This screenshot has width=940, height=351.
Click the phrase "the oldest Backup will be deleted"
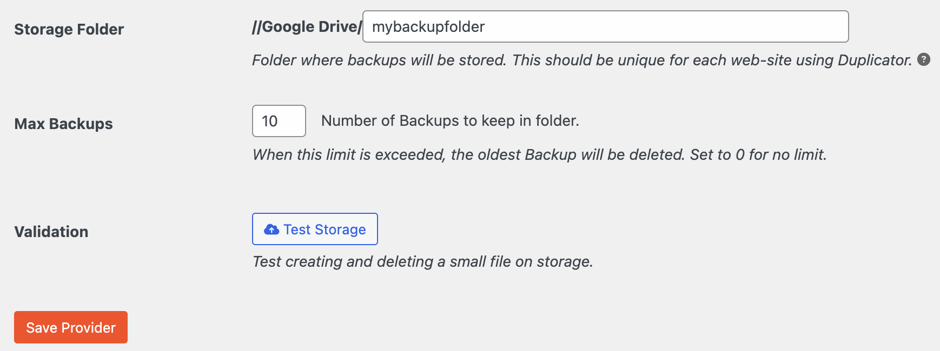pos(568,154)
